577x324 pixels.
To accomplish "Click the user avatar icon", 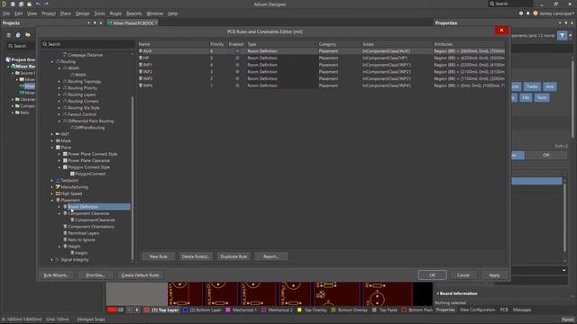I will click(536, 13).
